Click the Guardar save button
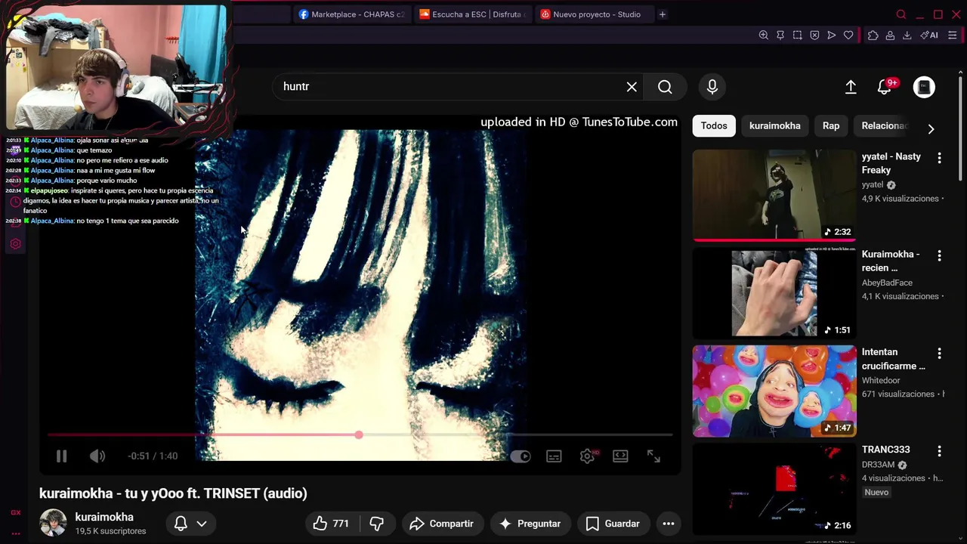The height and width of the screenshot is (544, 967). (x=613, y=524)
